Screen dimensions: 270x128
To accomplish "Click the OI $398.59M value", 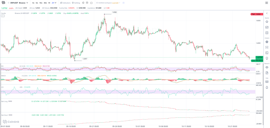I will click(82, 8).
